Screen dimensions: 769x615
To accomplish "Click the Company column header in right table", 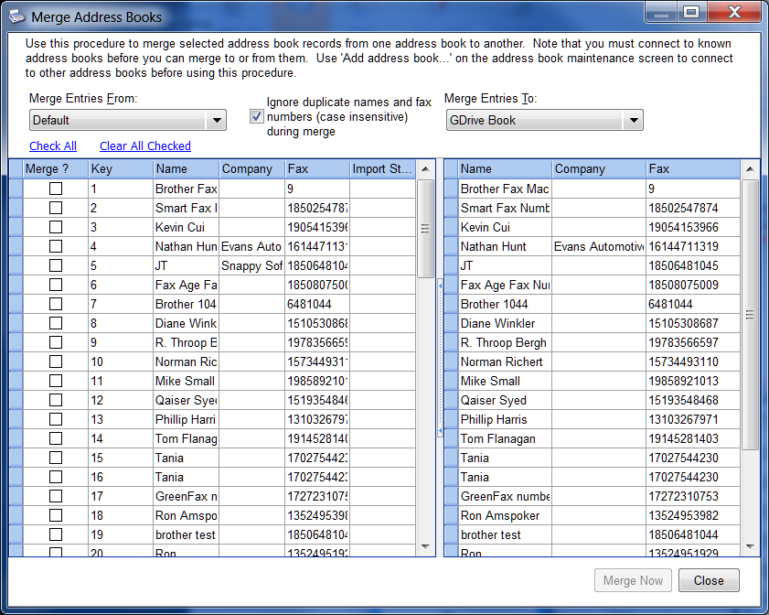I will 598,168.
